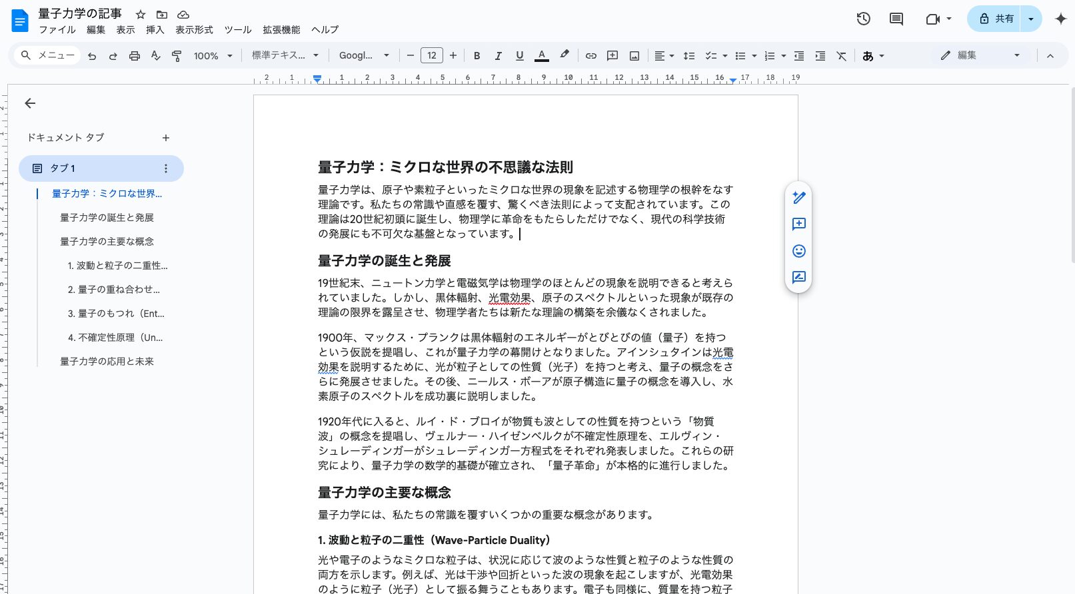Increase font size with plus button
The image size is (1075, 594).
(453, 56)
